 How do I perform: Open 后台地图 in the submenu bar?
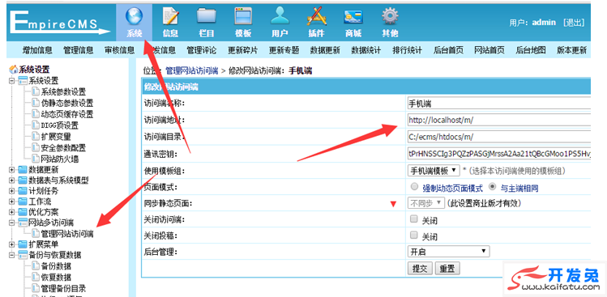click(x=531, y=50)
